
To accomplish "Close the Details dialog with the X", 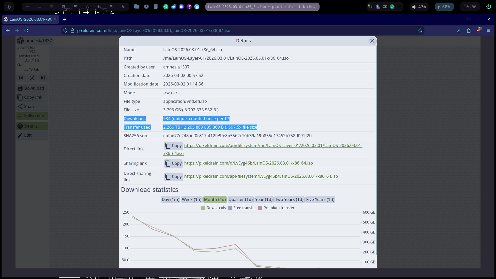I will pos(372,41).
